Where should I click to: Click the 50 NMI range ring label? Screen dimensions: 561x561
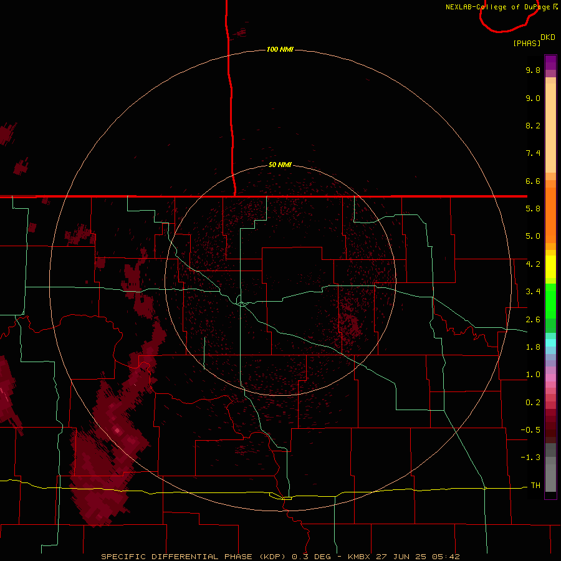[x=280, y=165]
